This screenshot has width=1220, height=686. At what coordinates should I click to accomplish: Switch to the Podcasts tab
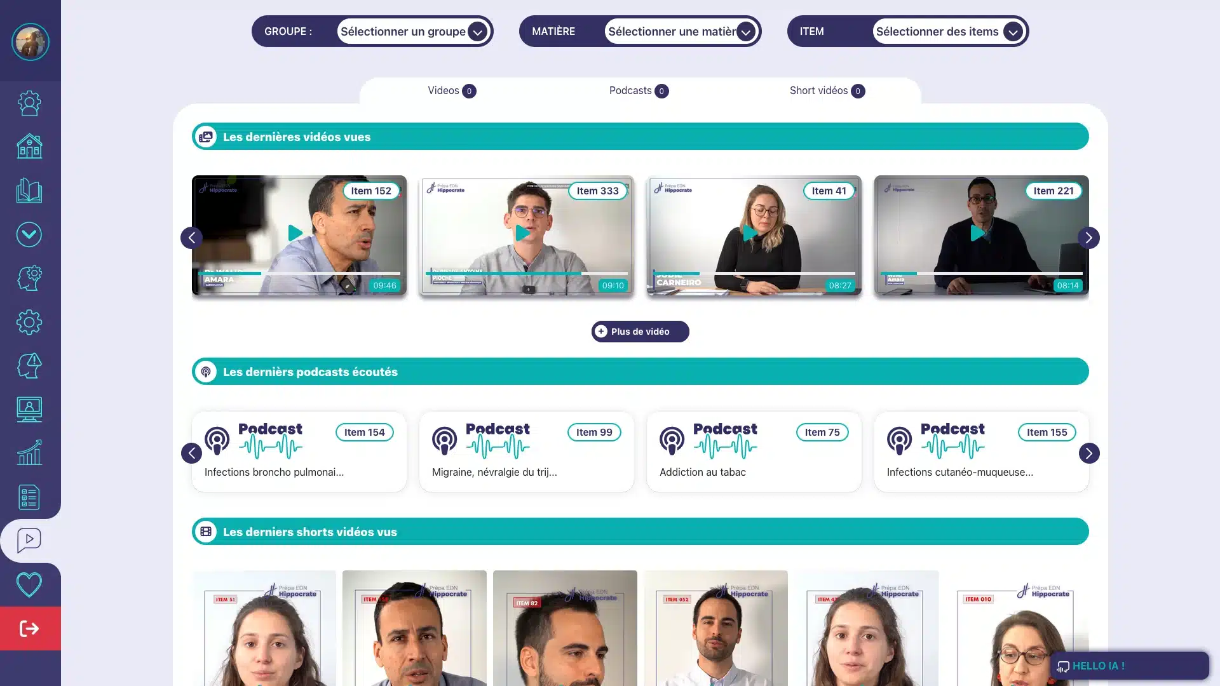pyautogui.click(x=638, y=91)
